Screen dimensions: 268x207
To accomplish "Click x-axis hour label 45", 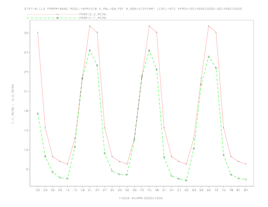I will (149, 190).
